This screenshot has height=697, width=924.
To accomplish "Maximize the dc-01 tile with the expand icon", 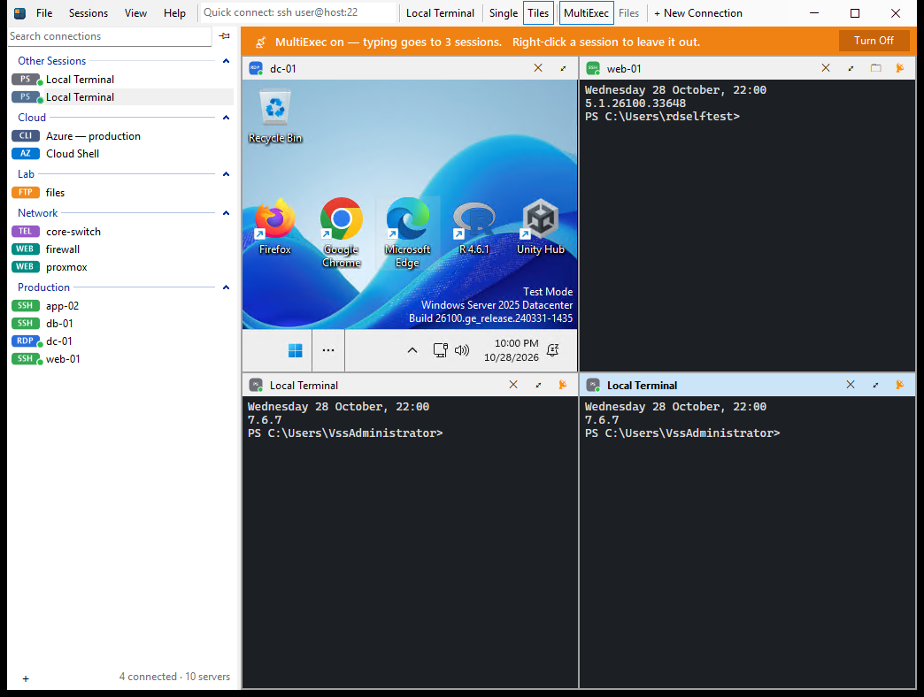I will coord(564,69).
